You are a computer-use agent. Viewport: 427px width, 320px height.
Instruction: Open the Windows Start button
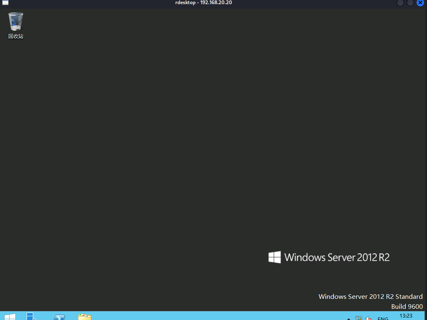(x=10, y=316)
